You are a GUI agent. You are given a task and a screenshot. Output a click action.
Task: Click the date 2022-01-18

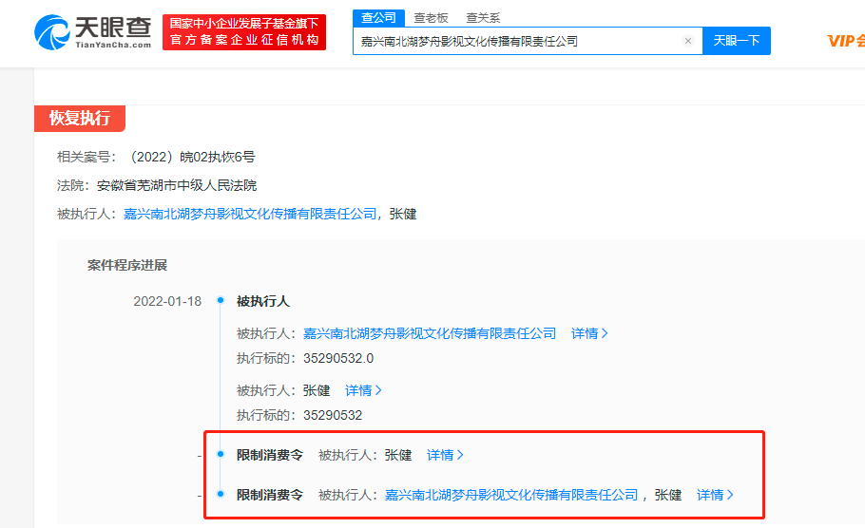(x=167, y=301)
